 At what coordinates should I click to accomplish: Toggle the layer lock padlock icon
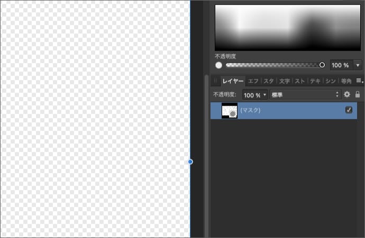(358, 95)
